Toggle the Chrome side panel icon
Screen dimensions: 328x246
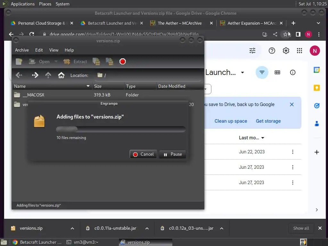[x=298, y=34]
